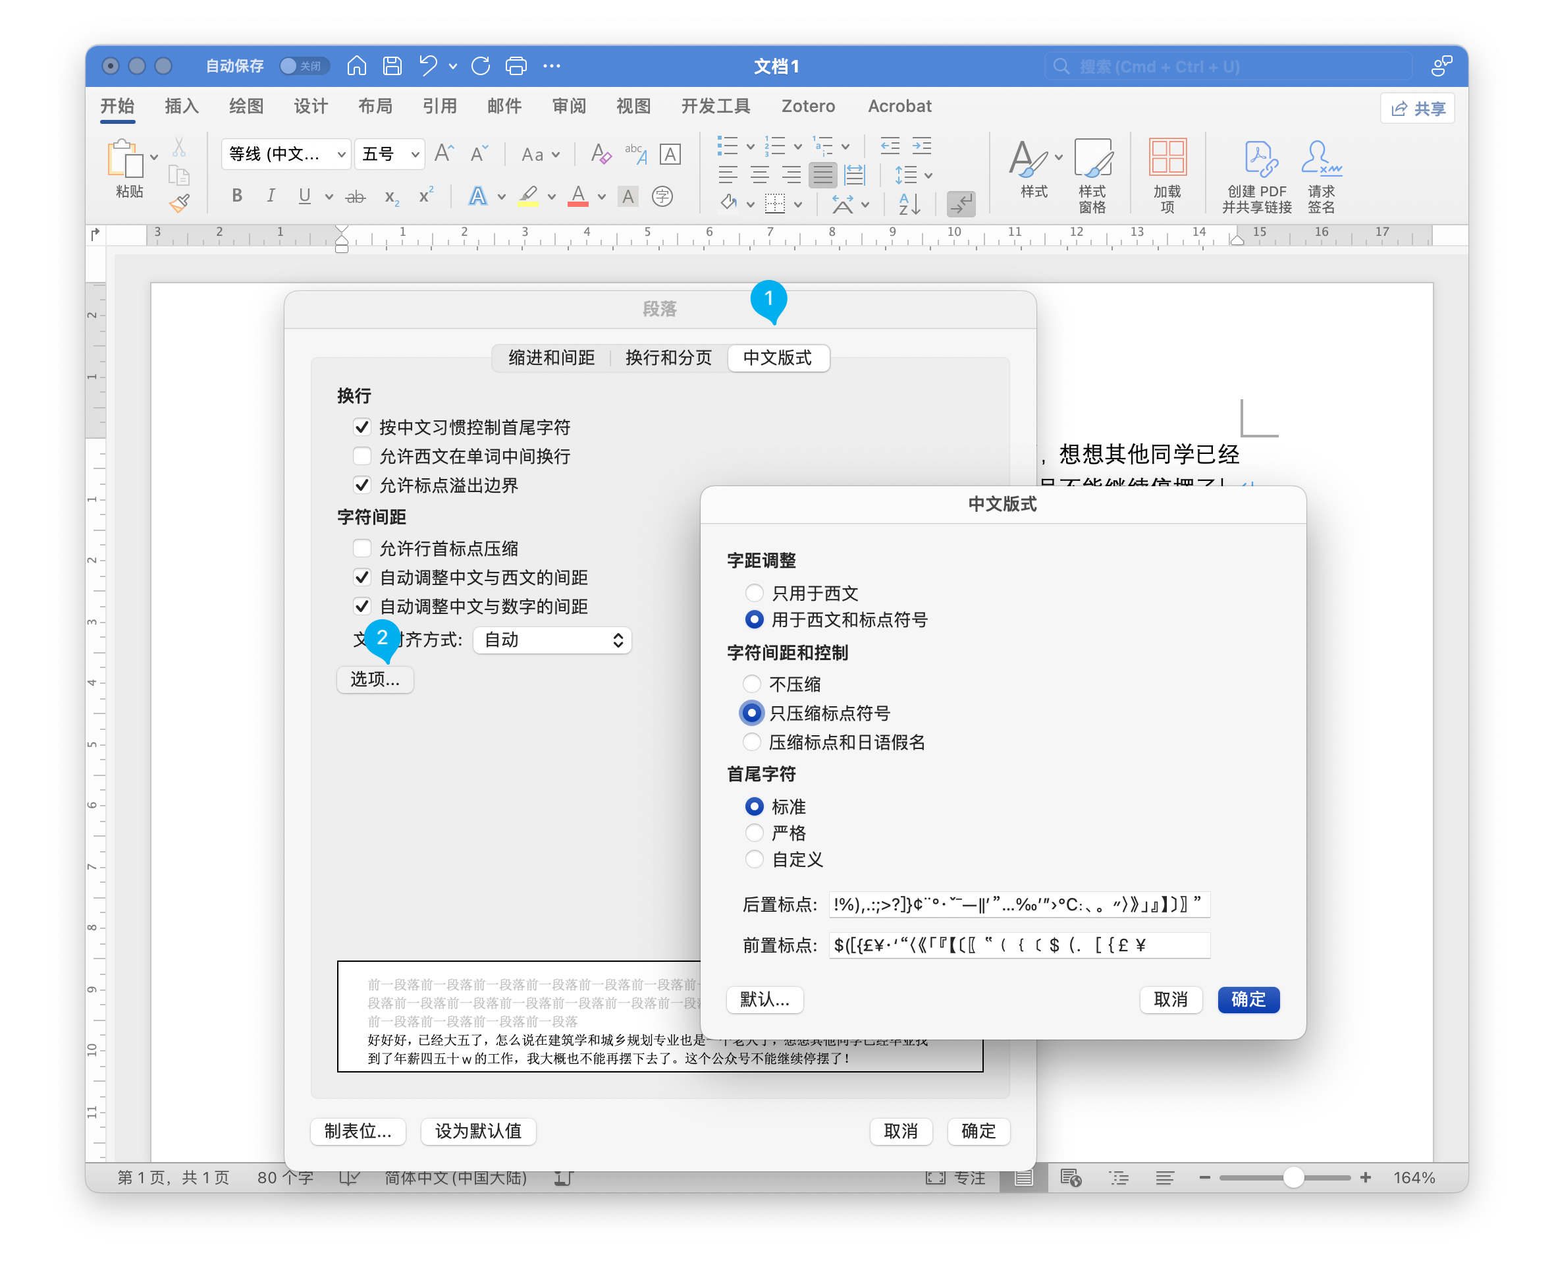Switch to 换行和分页 tab in dialog
The width and height of the screenshot is (1554, 1282).
click(x=668, y=358)
